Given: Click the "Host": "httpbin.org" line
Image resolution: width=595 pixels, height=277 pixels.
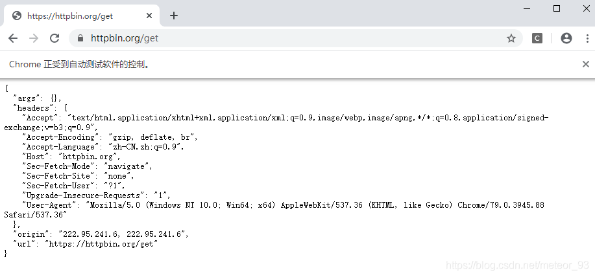Looking at the screenshot, I should (71, 157).
